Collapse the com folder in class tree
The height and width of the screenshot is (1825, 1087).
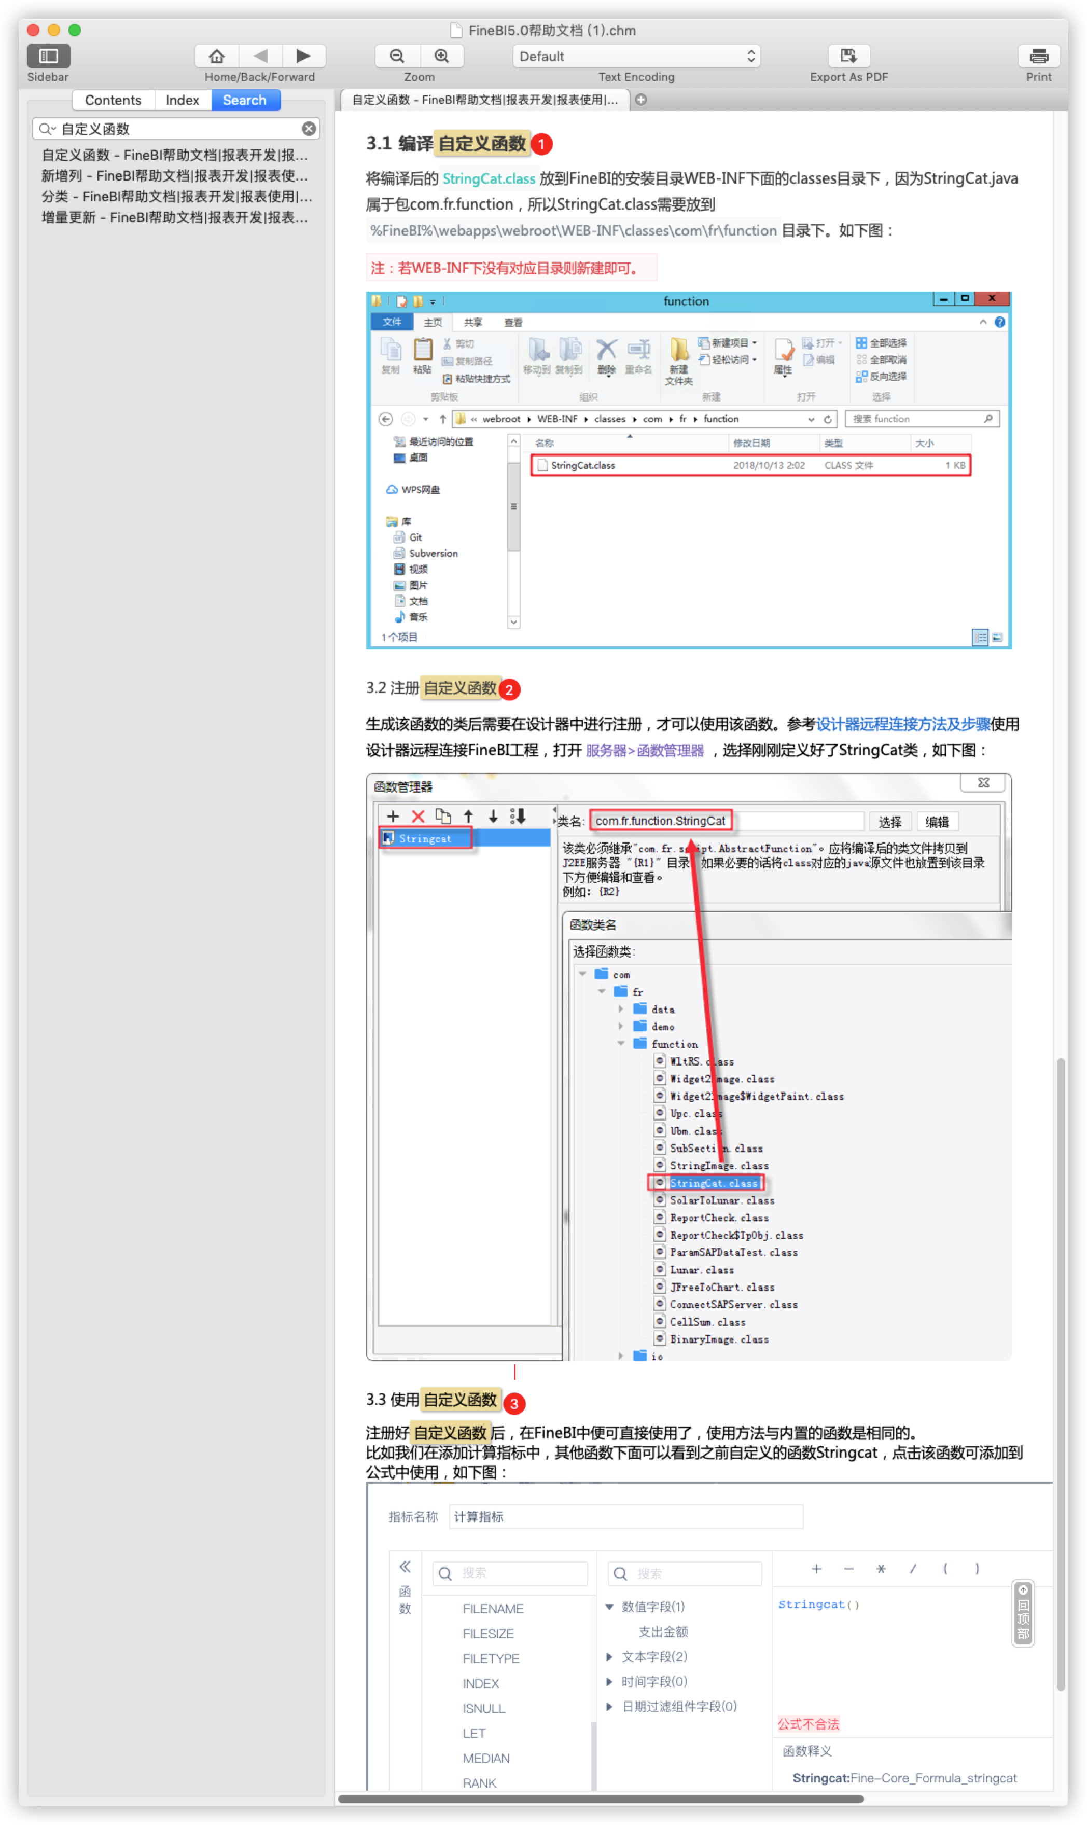(x=582, y=974)
